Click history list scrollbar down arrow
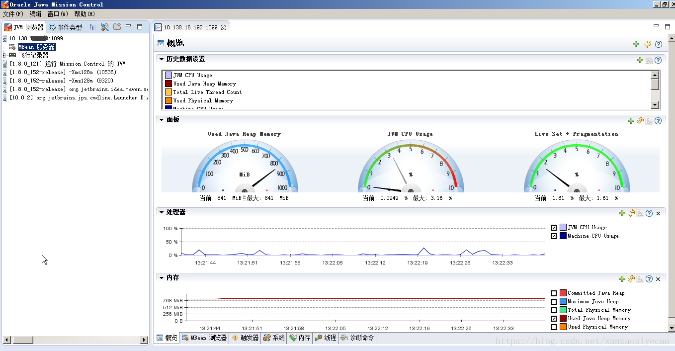 pyautogui.click(x=655, y=105)
